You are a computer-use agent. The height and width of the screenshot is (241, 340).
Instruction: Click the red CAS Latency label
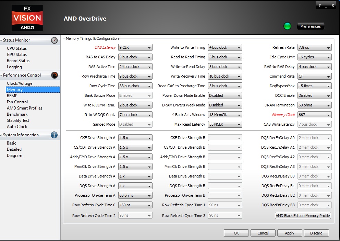click(x=105, y=48)
